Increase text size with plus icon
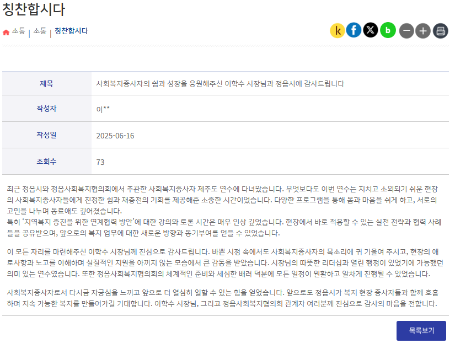This screenshot has width=455, height=349. click(423, 31)
